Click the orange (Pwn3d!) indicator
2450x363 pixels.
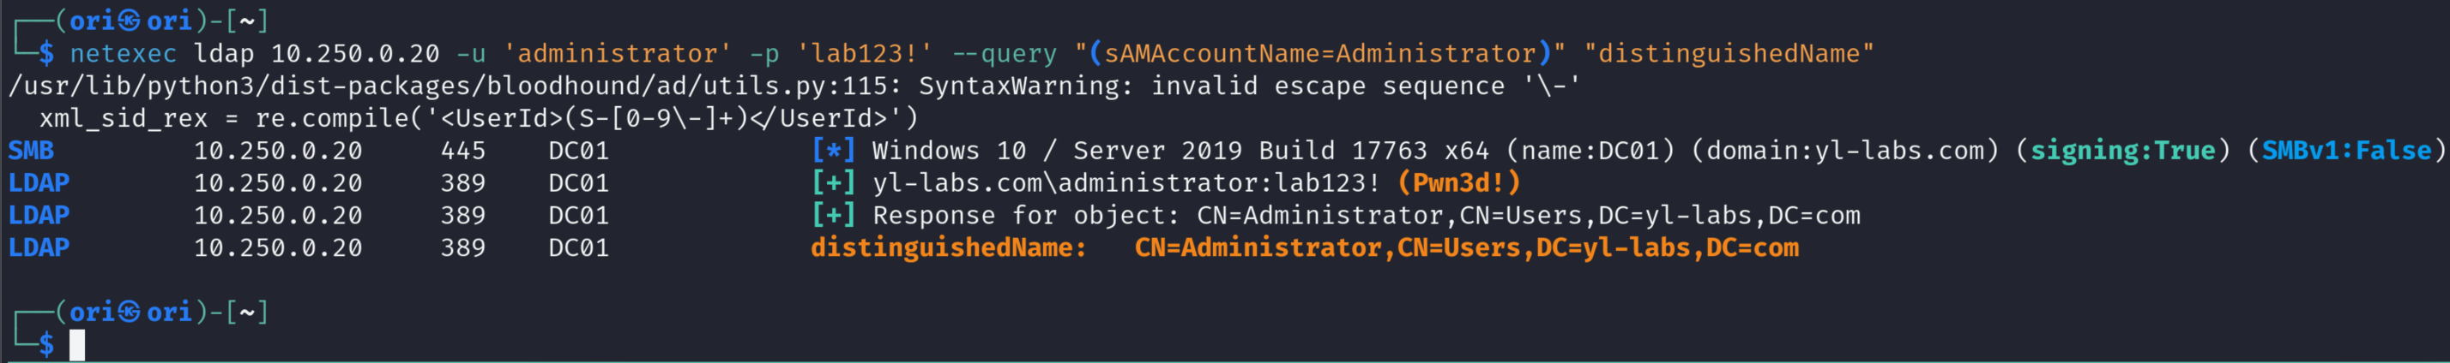click(1459, 182)
